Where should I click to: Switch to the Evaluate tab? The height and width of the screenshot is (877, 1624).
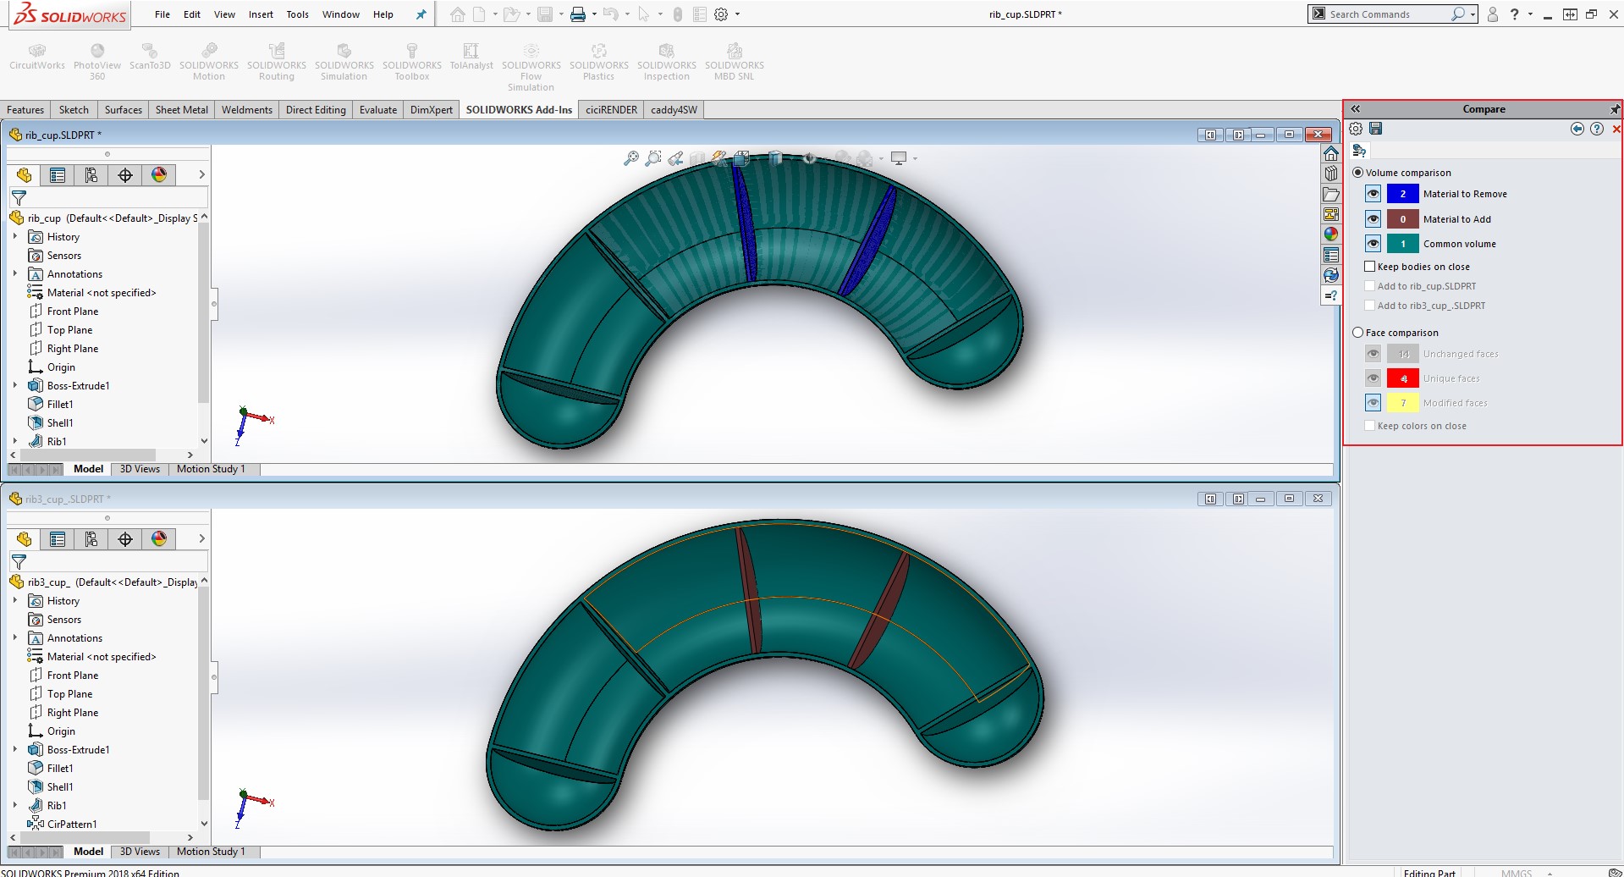378,110
